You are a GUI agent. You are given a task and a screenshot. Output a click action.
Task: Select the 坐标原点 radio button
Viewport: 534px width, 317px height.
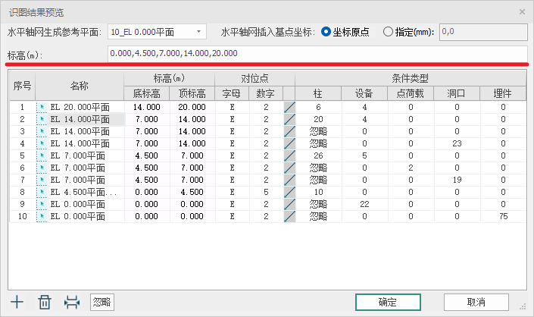coord(326,32)
